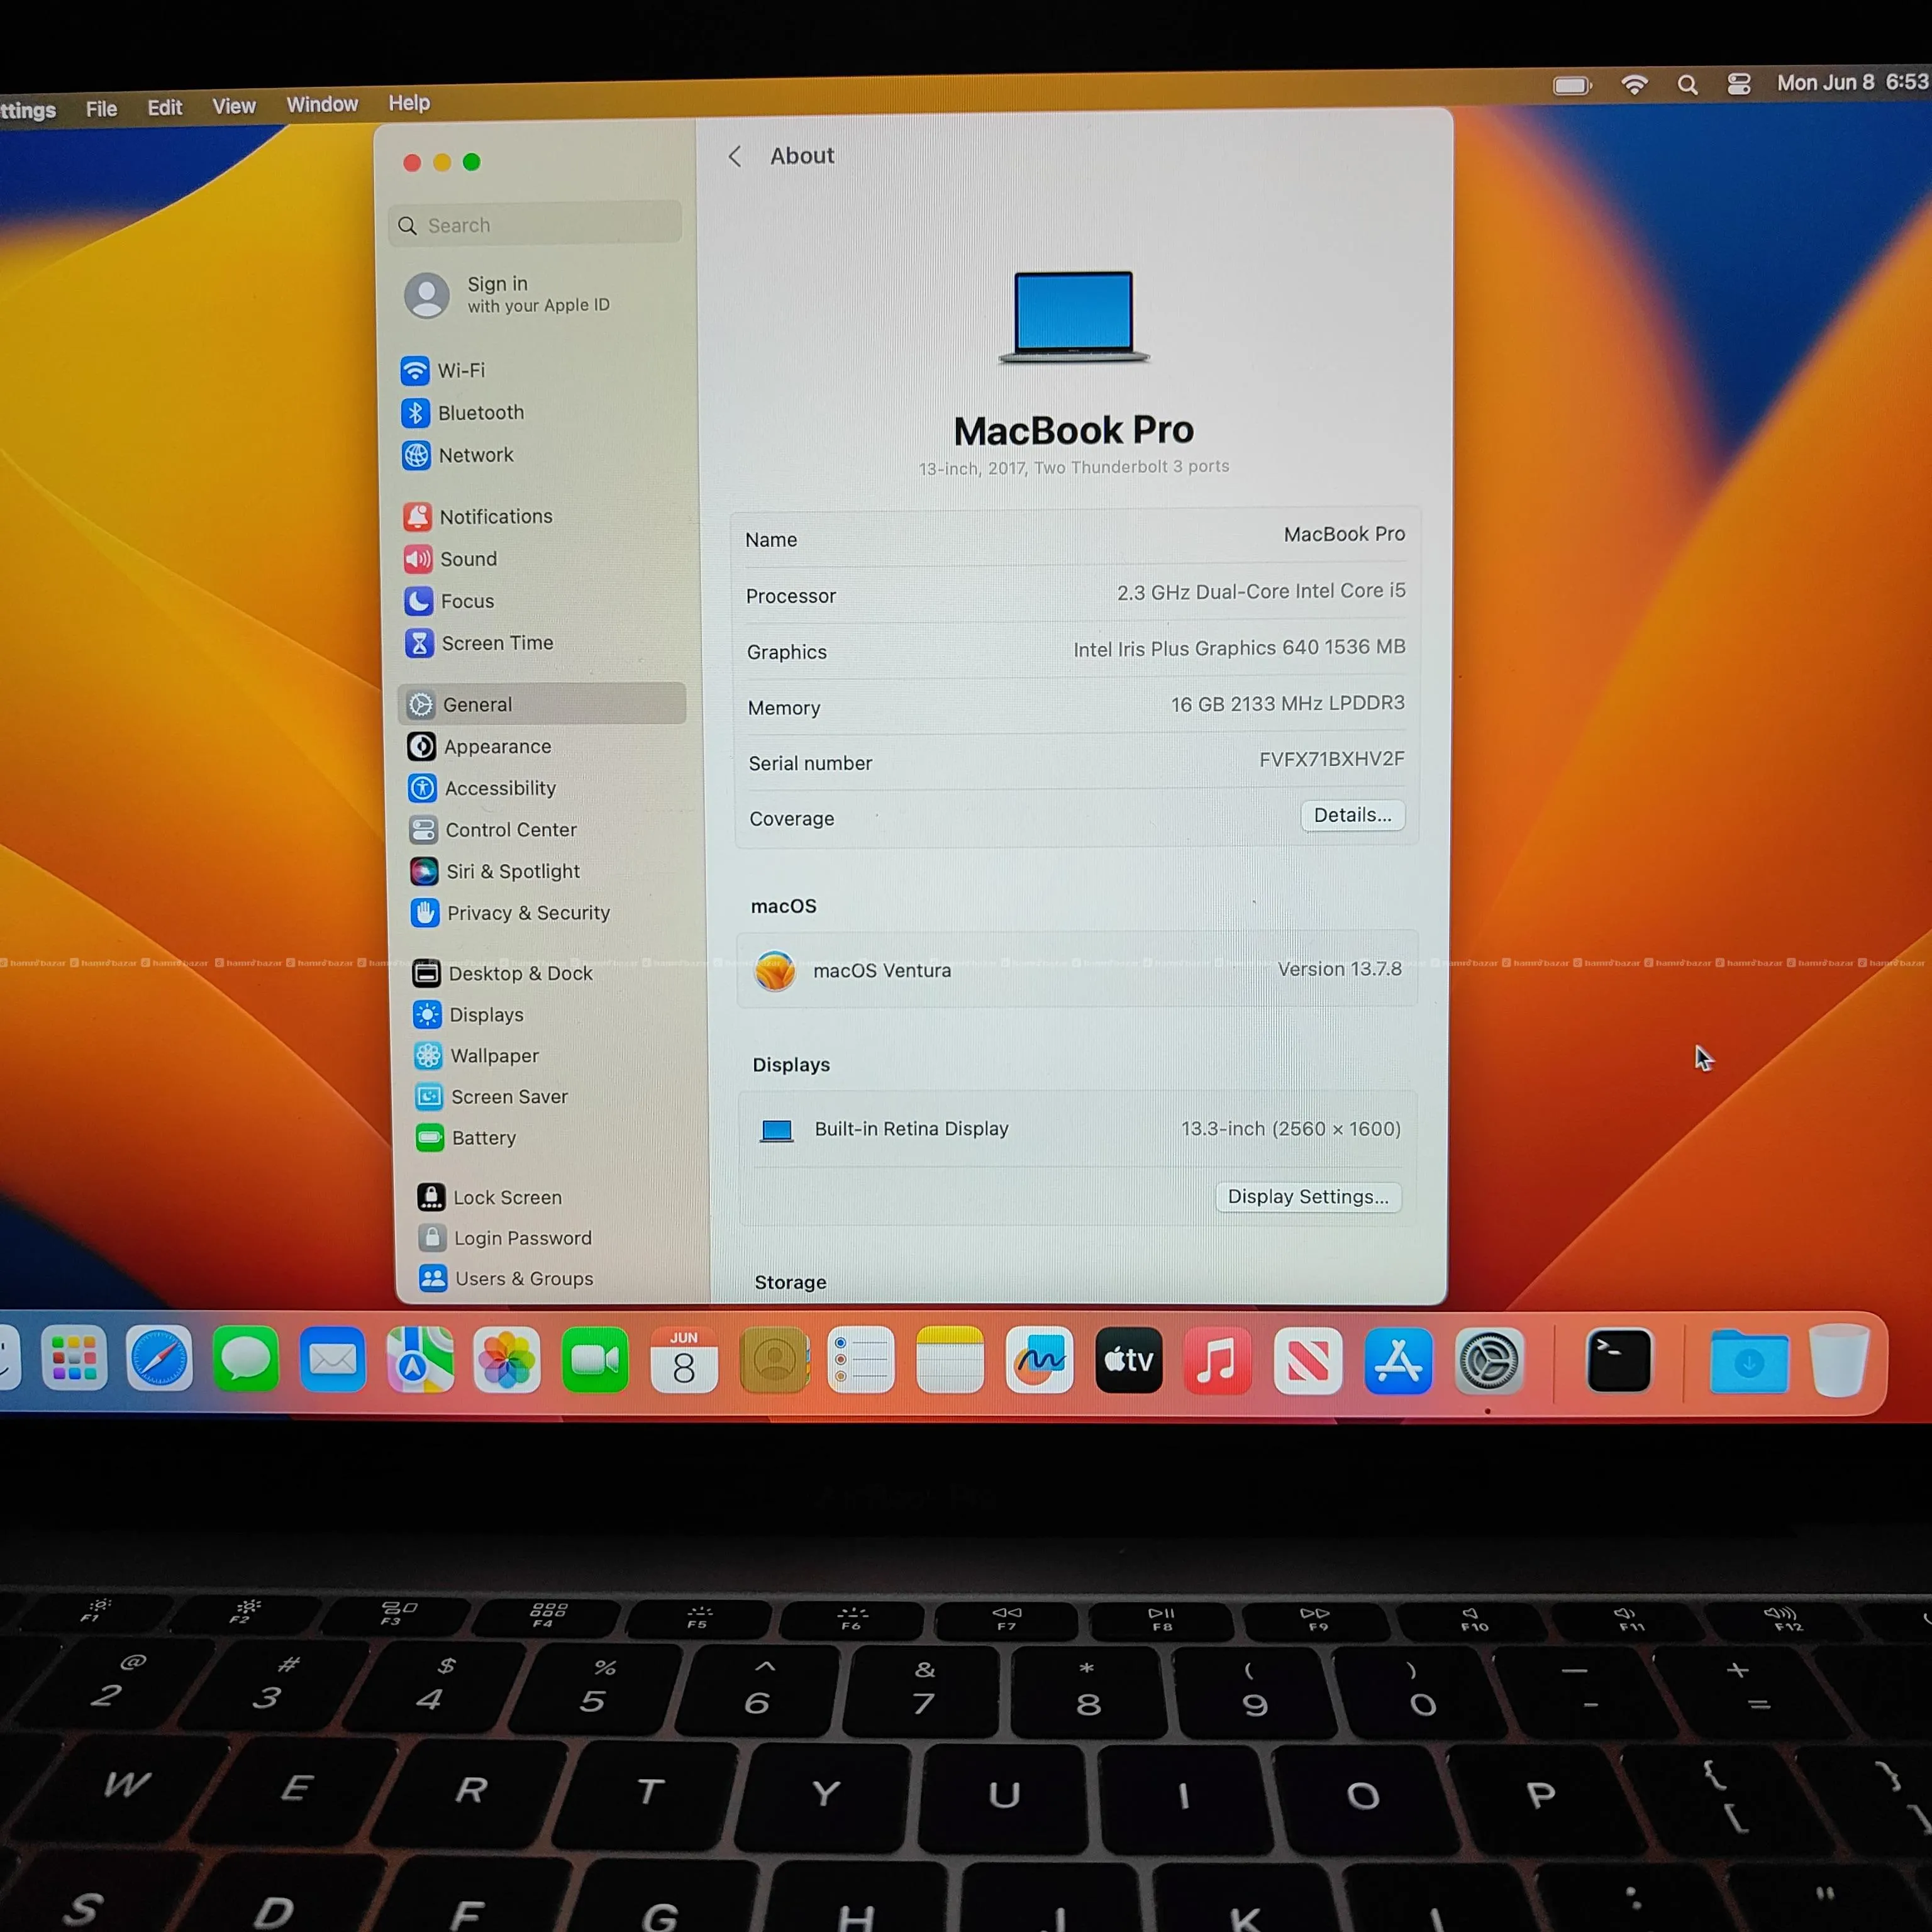This screenshot has height=1932, width=1932.
Task: Open Maps from the Dock
Action: (420, 1360)
